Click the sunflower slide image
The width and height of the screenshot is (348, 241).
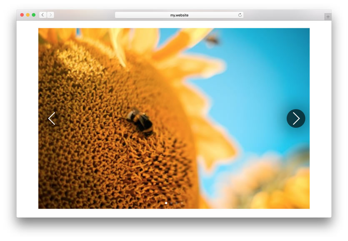pos(174,118)
